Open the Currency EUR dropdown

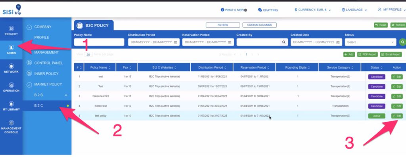(x=312, y=10)
